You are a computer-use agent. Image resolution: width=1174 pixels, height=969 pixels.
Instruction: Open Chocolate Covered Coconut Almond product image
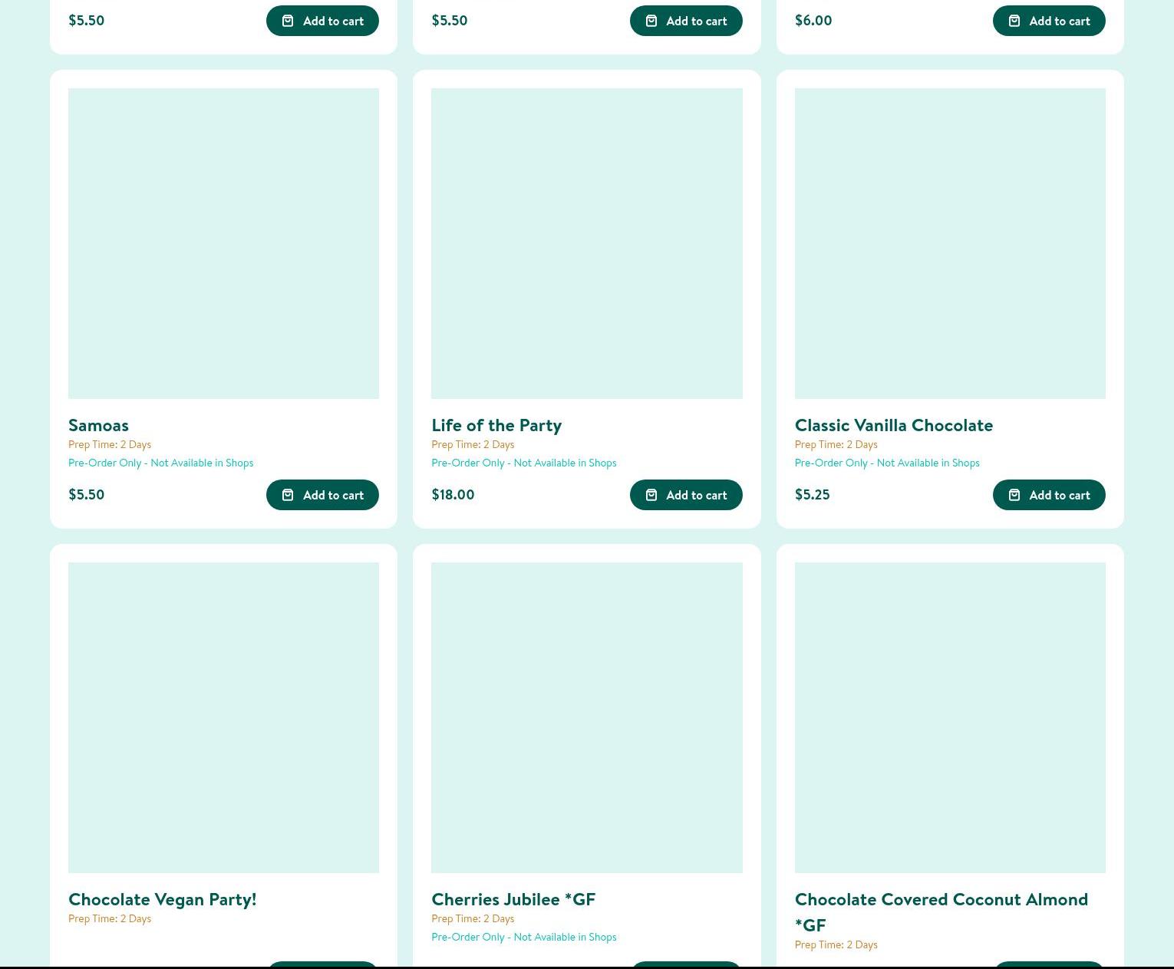[x=950, y=717]
